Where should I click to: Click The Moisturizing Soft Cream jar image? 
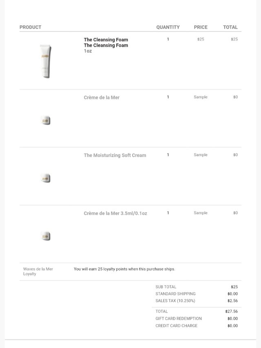46,178
